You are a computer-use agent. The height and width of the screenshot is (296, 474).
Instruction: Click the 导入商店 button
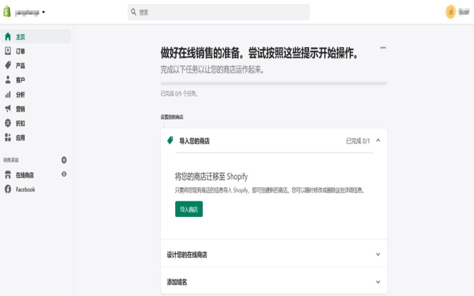189,209
